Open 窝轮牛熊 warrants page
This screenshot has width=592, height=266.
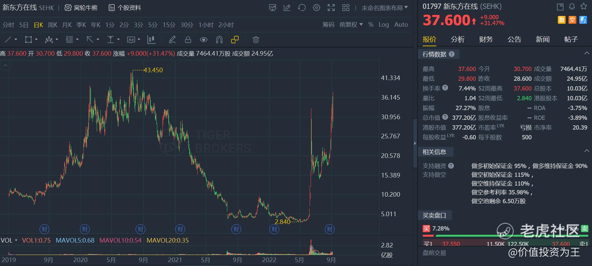point(81,8)
